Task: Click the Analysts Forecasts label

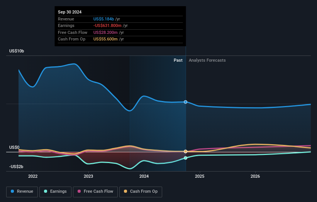Action: pos(207,61)
